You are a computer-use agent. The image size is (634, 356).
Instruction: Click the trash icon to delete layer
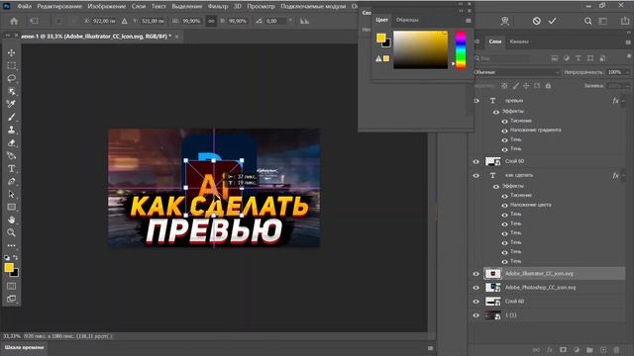(616, 350)
